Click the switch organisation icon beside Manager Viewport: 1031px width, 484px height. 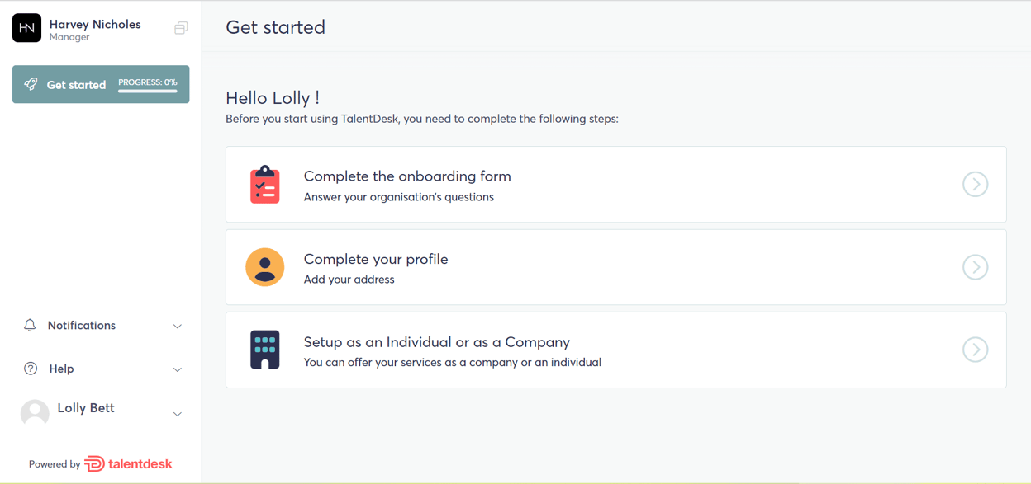coord(181,28)
